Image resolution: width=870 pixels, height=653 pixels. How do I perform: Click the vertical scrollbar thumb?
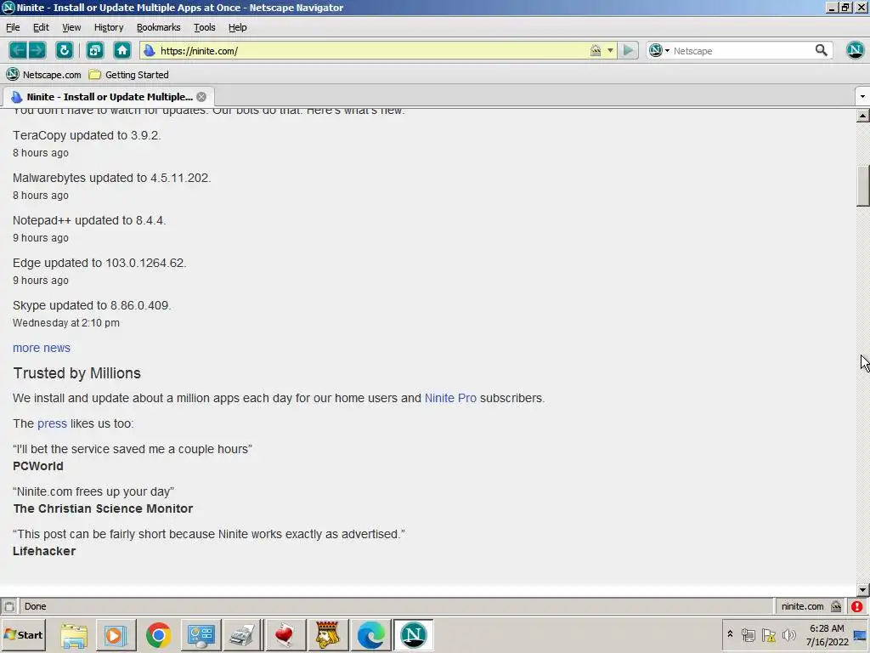click(863, 186)
